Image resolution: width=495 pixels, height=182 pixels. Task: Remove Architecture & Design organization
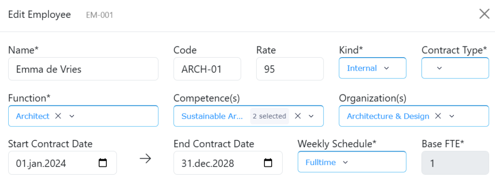[x=437, y=116]
